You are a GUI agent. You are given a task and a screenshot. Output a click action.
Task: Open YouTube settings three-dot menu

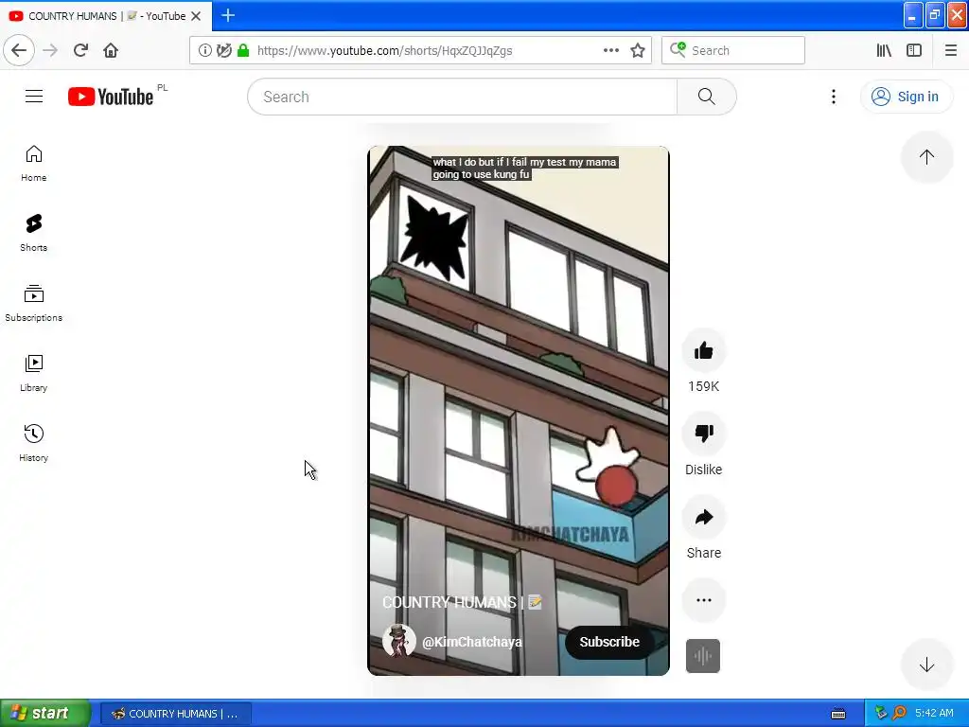(x=833, y=97)
